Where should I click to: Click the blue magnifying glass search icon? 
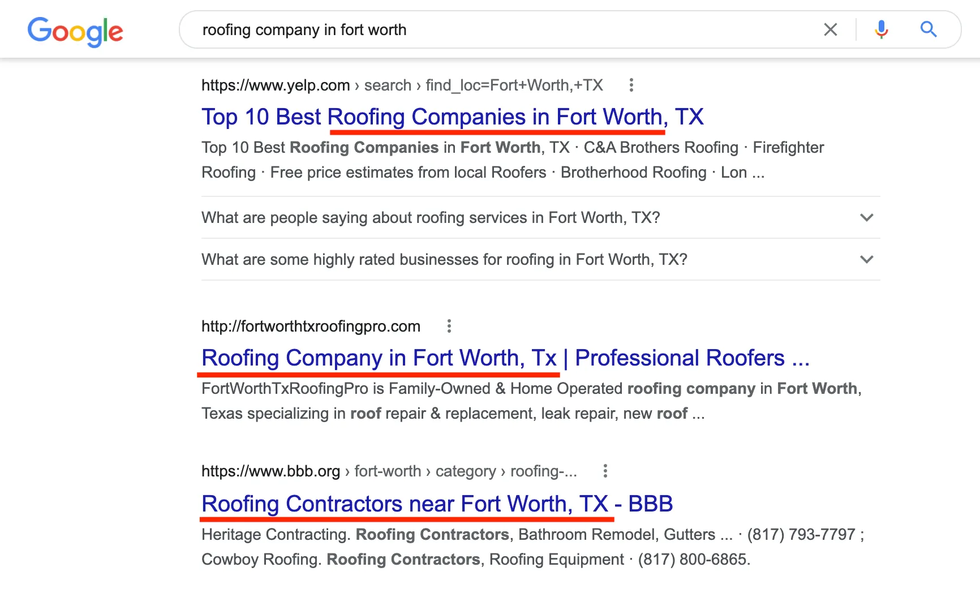(929, 29)
